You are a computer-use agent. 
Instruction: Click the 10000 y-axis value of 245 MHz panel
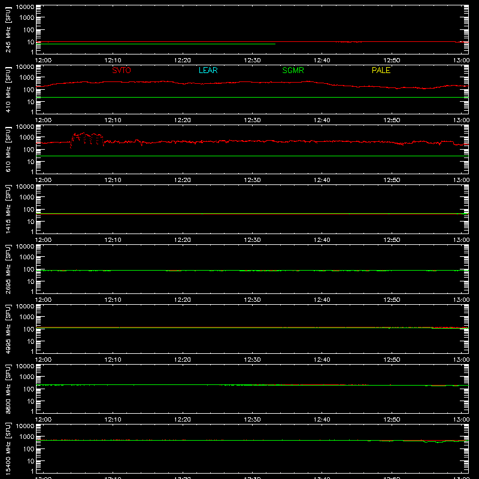click(25, 7)
